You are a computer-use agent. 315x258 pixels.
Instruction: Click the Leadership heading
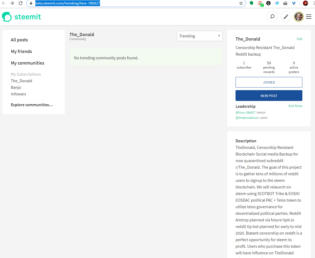(245, 106)
